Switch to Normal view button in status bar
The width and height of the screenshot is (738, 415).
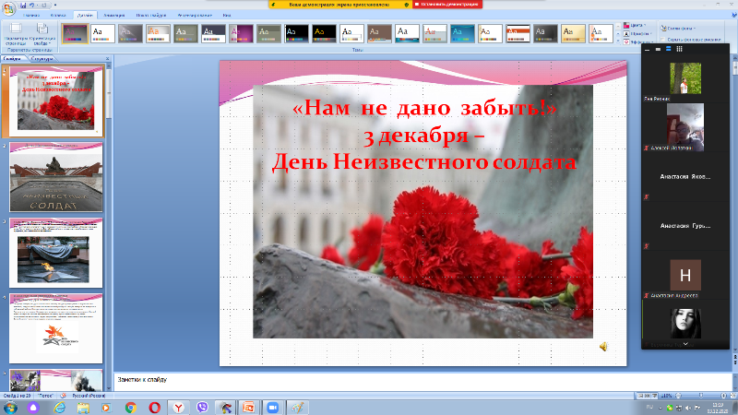click(639, 396)
